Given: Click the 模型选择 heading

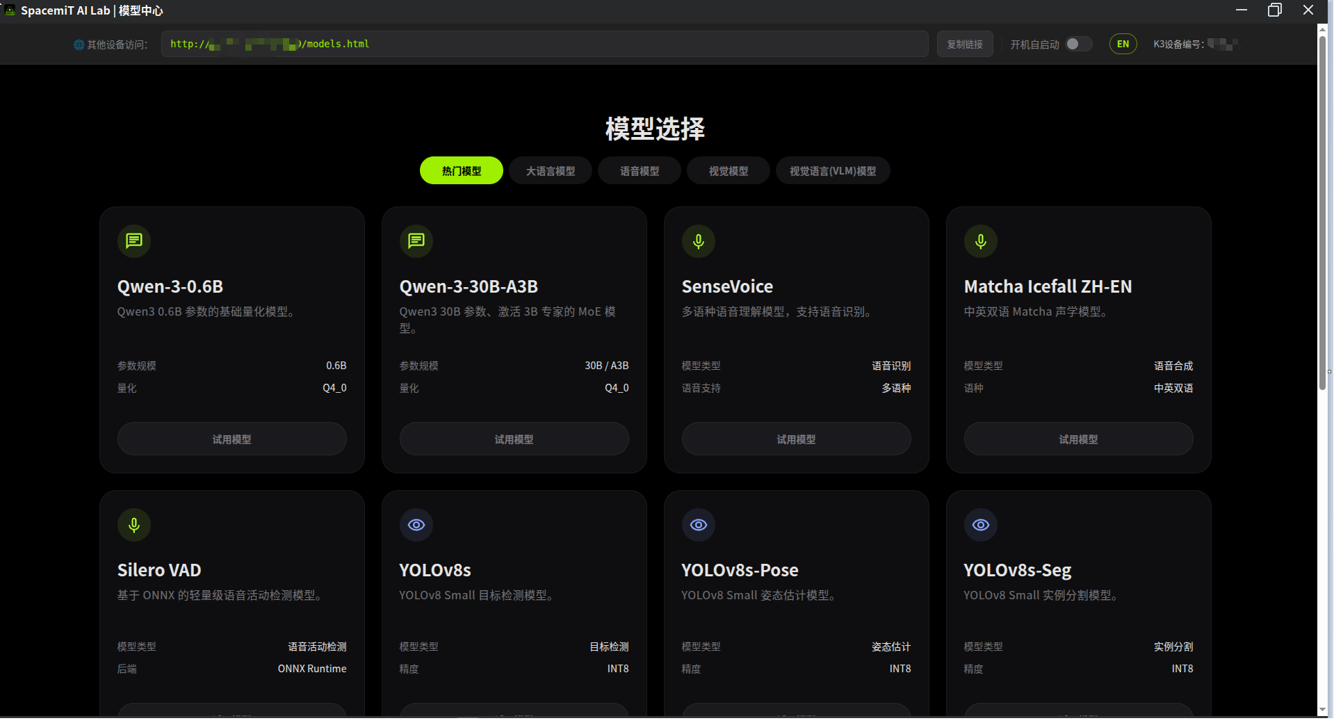Looking at the screenshot, I should pos(655,129).
